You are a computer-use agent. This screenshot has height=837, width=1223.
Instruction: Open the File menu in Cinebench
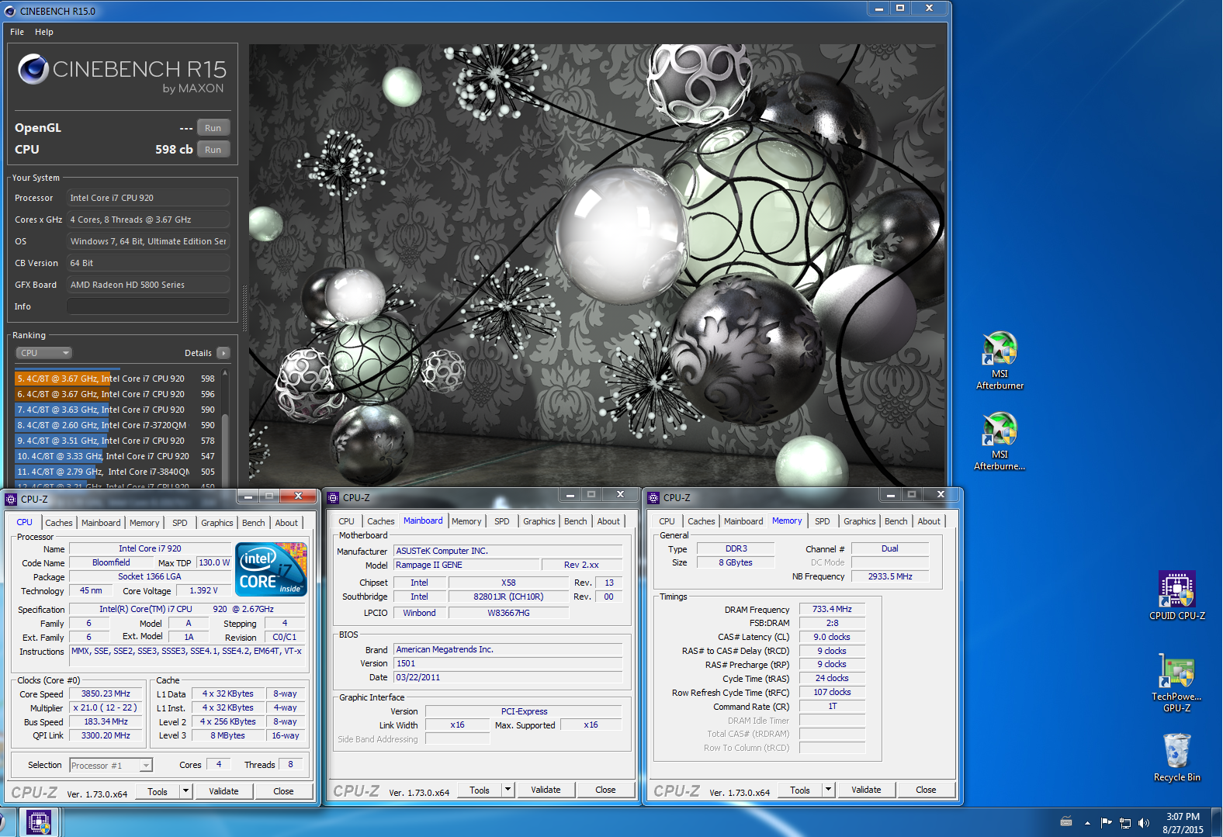[x=17, y=32]
